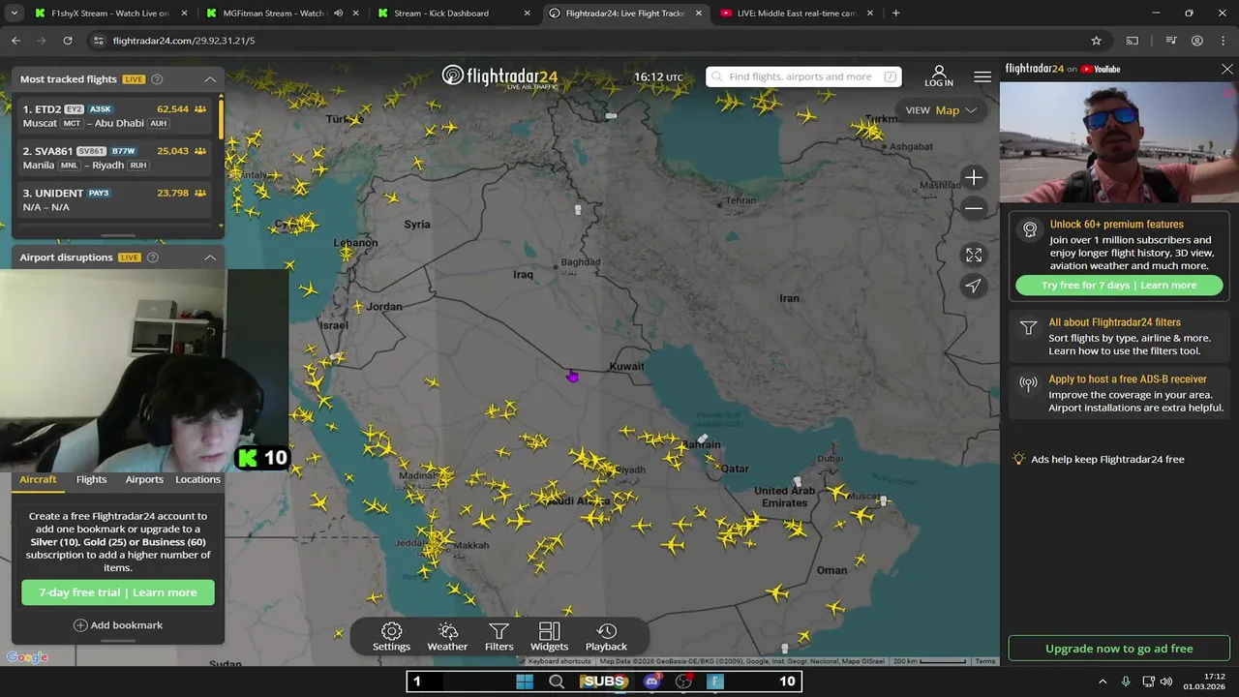
Task: Open the Flightradar24 hamburger menu
Action: pos(982,76)
